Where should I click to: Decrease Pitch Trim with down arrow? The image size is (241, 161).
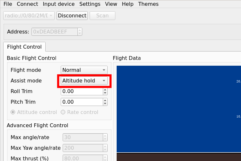tap(105, 104)
